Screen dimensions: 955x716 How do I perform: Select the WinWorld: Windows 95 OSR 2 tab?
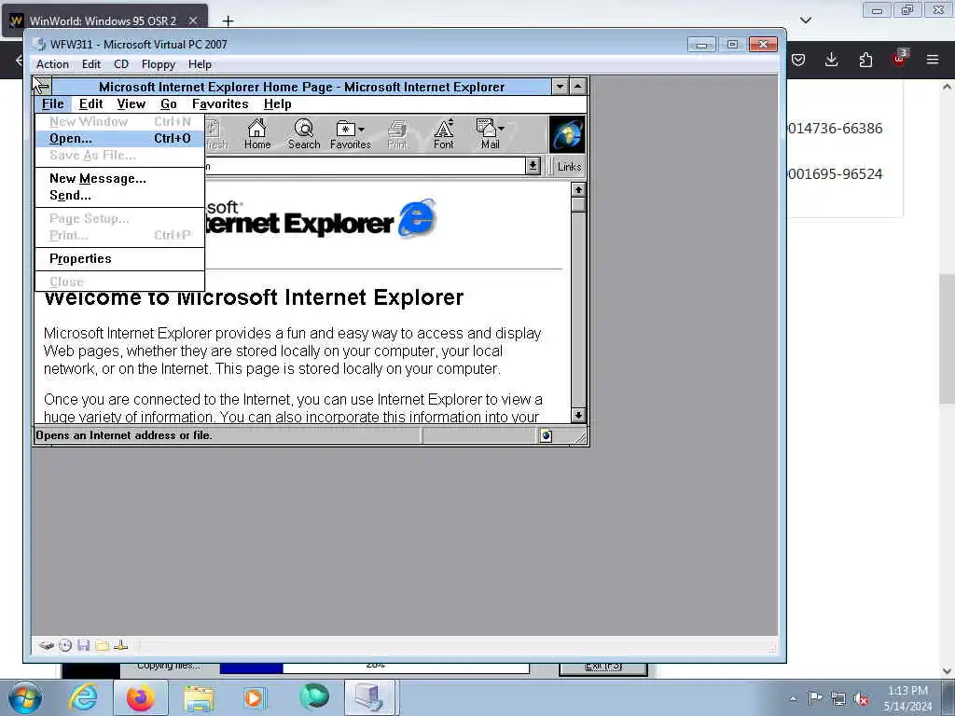pyautogui.click(x=105, y=21)
